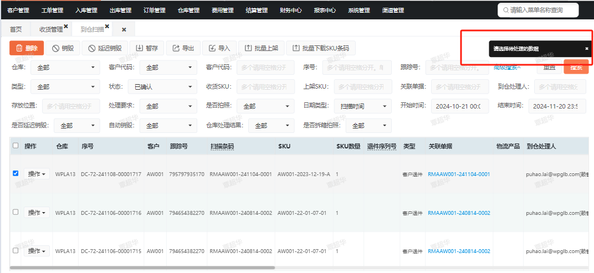The image size is (594, 273).
Task: Open the 渠道管理 menu
Action: [x=393, y=10]
